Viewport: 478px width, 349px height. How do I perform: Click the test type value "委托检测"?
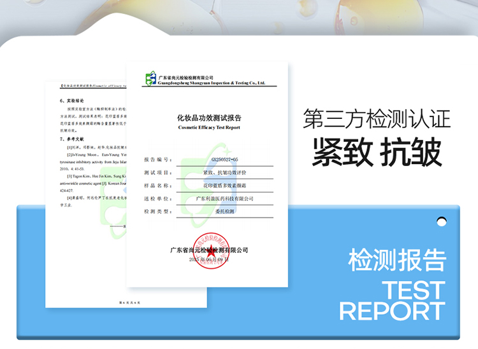(x=225, y=211)
